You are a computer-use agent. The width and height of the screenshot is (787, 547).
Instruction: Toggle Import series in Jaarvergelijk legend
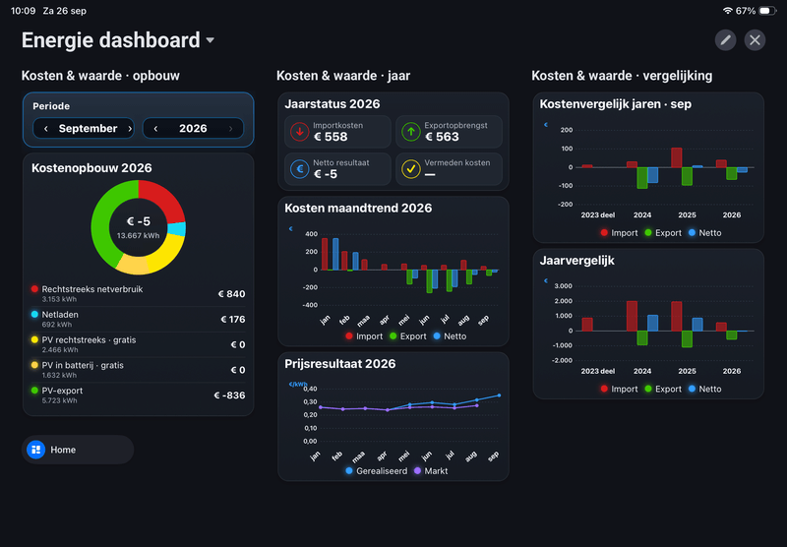pos(619,389)
